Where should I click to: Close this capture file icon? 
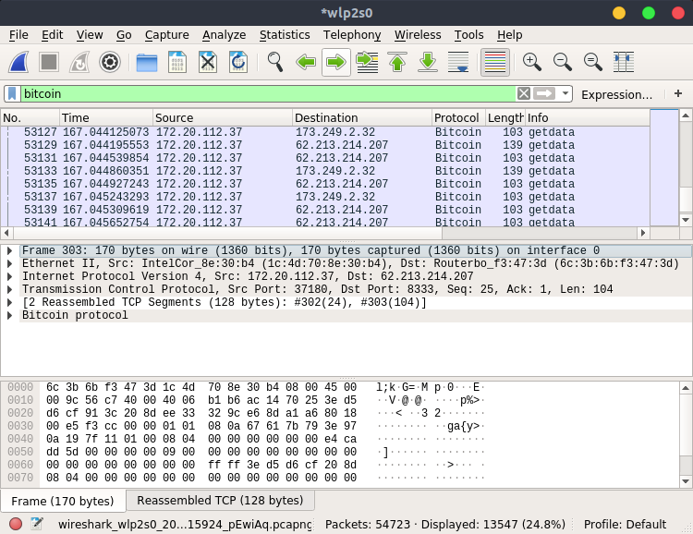tap(208, 62)
